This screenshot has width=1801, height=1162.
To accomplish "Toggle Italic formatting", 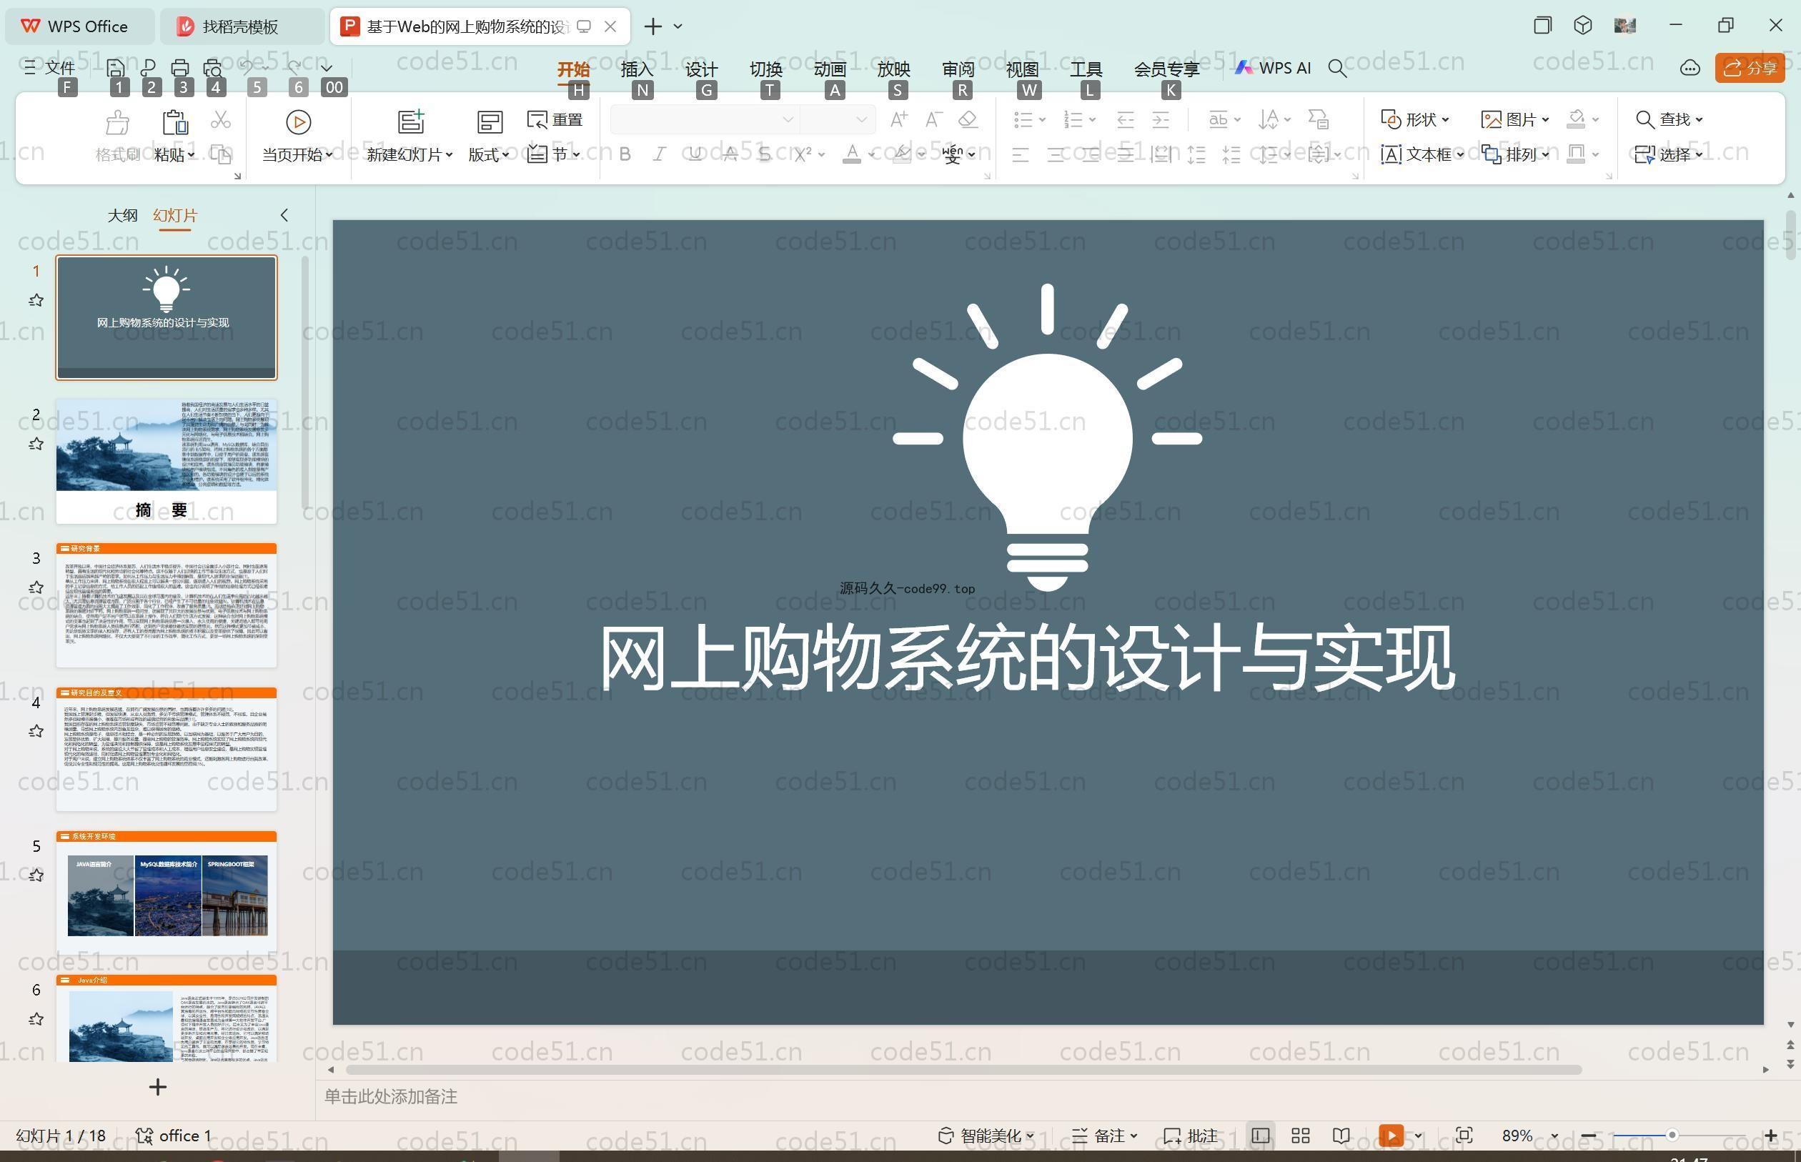I will (x=660, y=154).
